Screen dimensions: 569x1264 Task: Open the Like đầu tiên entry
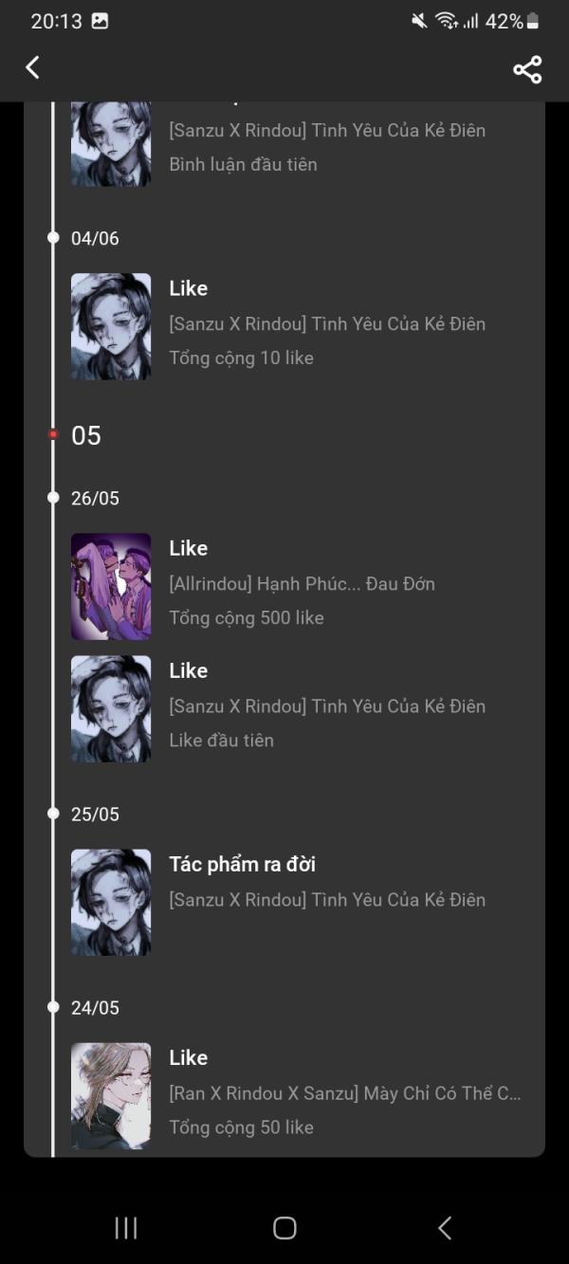299,709
